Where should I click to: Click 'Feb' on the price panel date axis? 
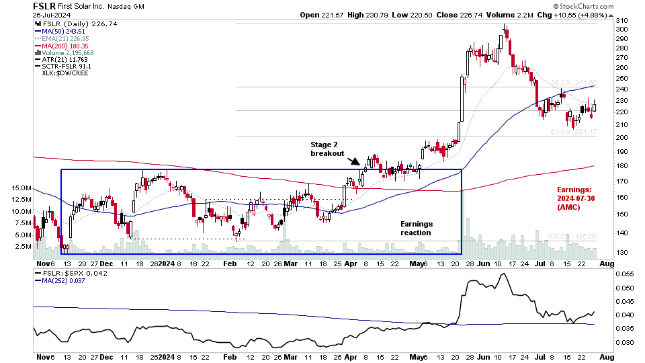click(230, 264)
